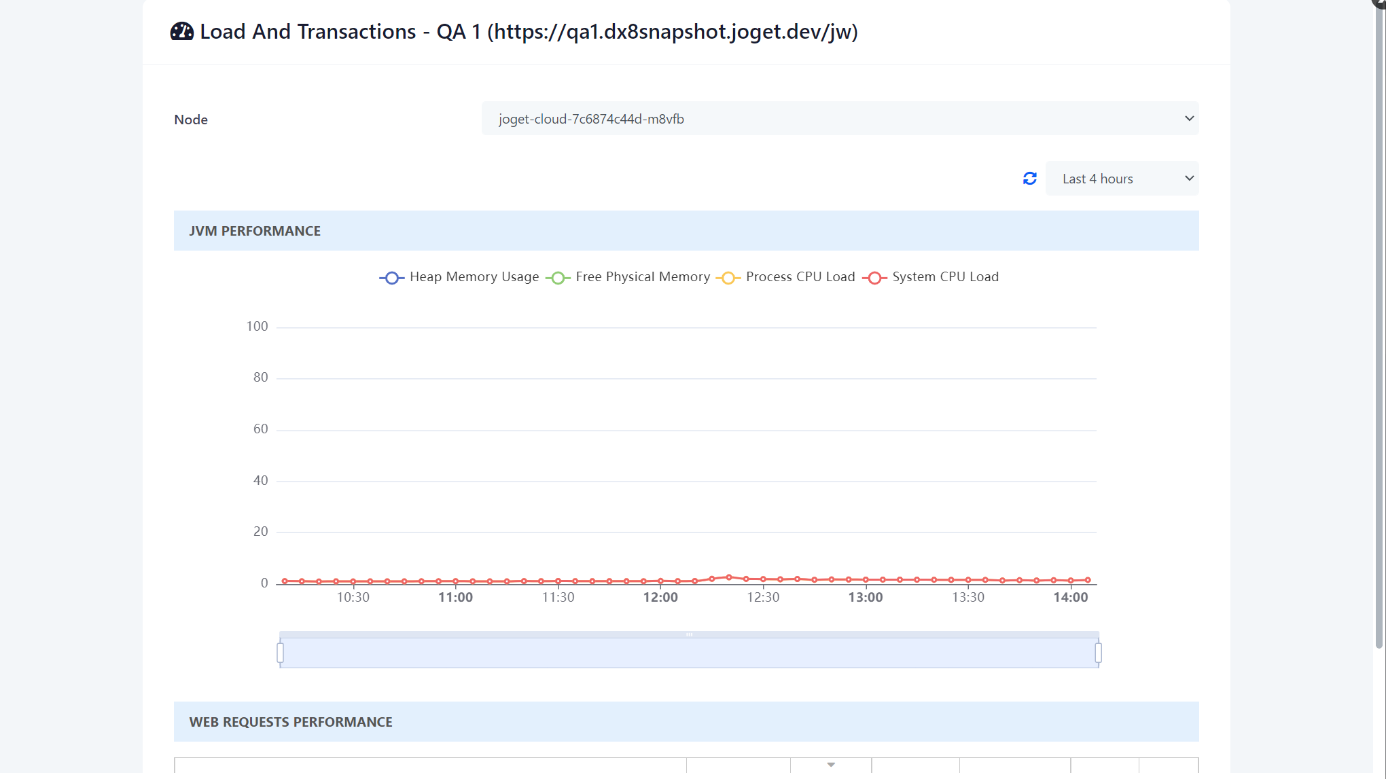Click the System CPU Load legend marker
The image size is (1386, 779).
pyautogui.click(x=874, y=278)
